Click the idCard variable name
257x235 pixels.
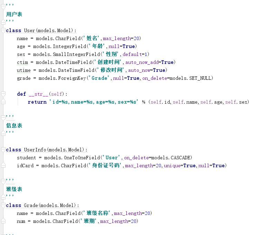tap(25, 166)
